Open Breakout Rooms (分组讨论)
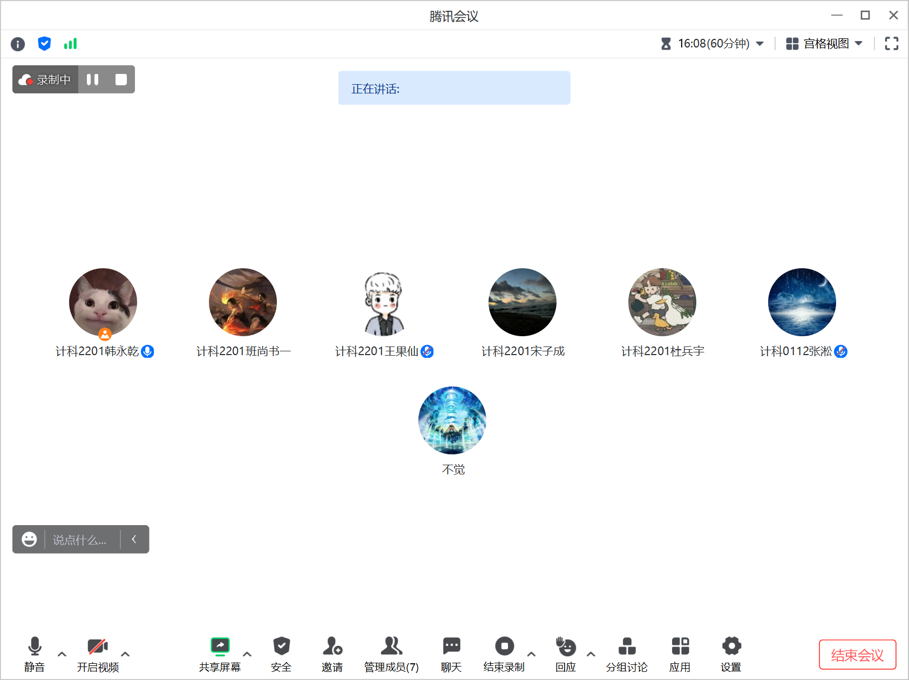 point(626,654)
